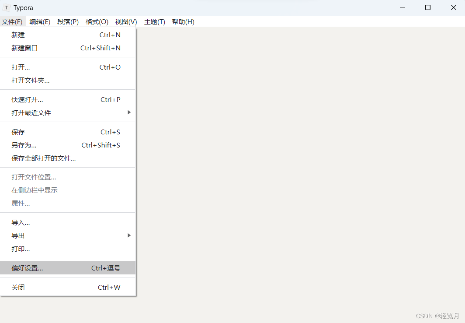Viewport: 465px width, 323px height.
Task: Maximize the Typora window
Action: click(427, 7)
